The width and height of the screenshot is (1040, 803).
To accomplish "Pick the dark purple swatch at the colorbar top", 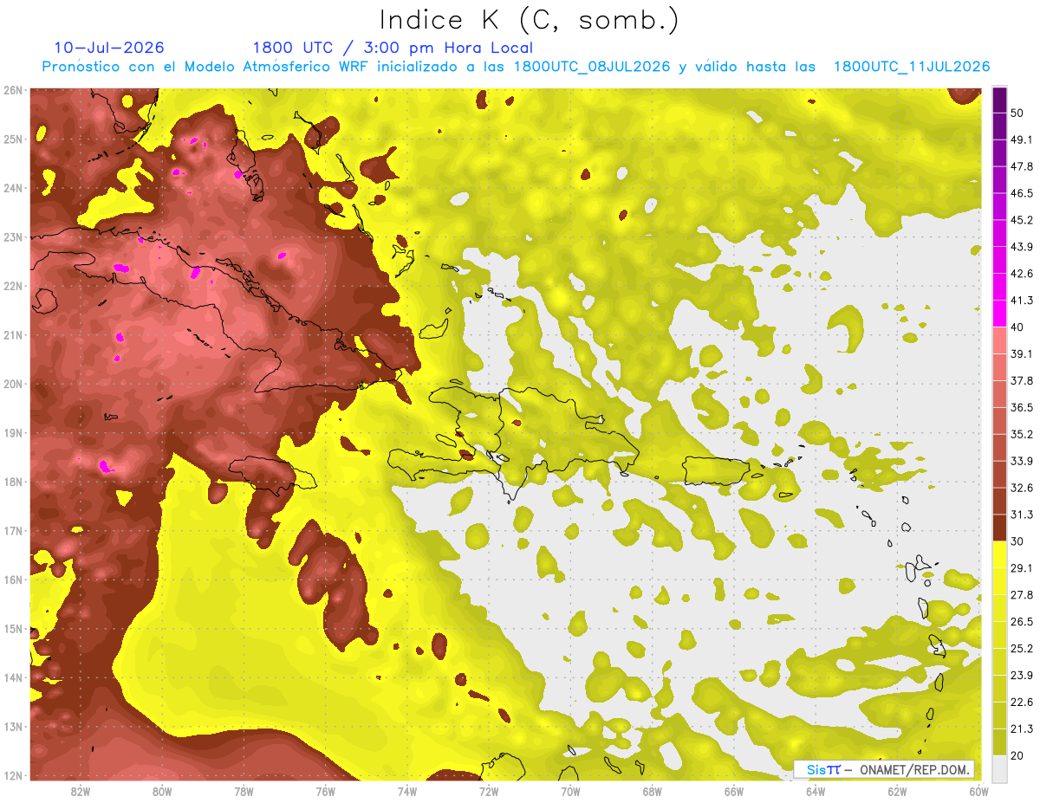I will [x=999, y=100].
